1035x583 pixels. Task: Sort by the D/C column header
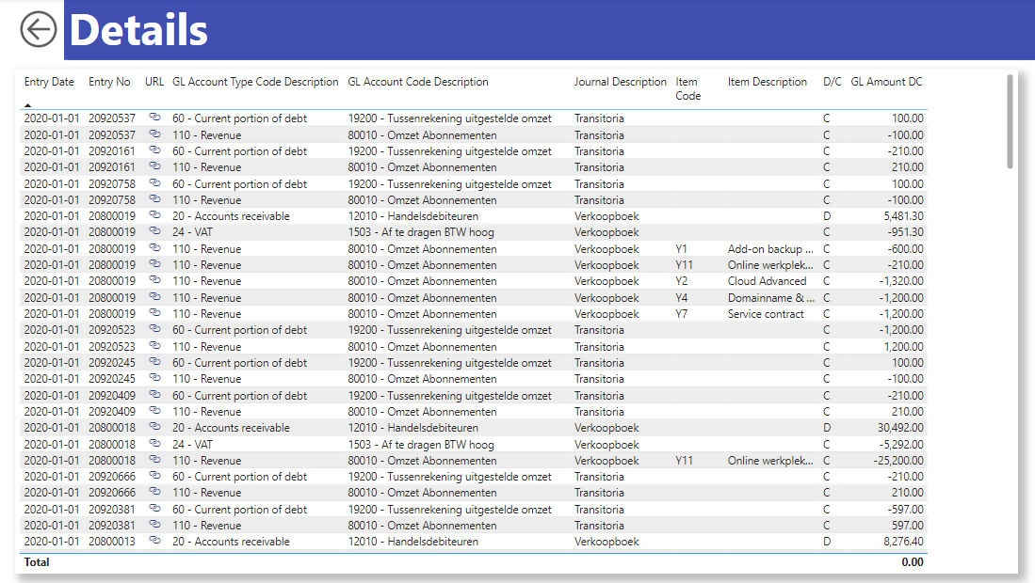coord(833,82)
